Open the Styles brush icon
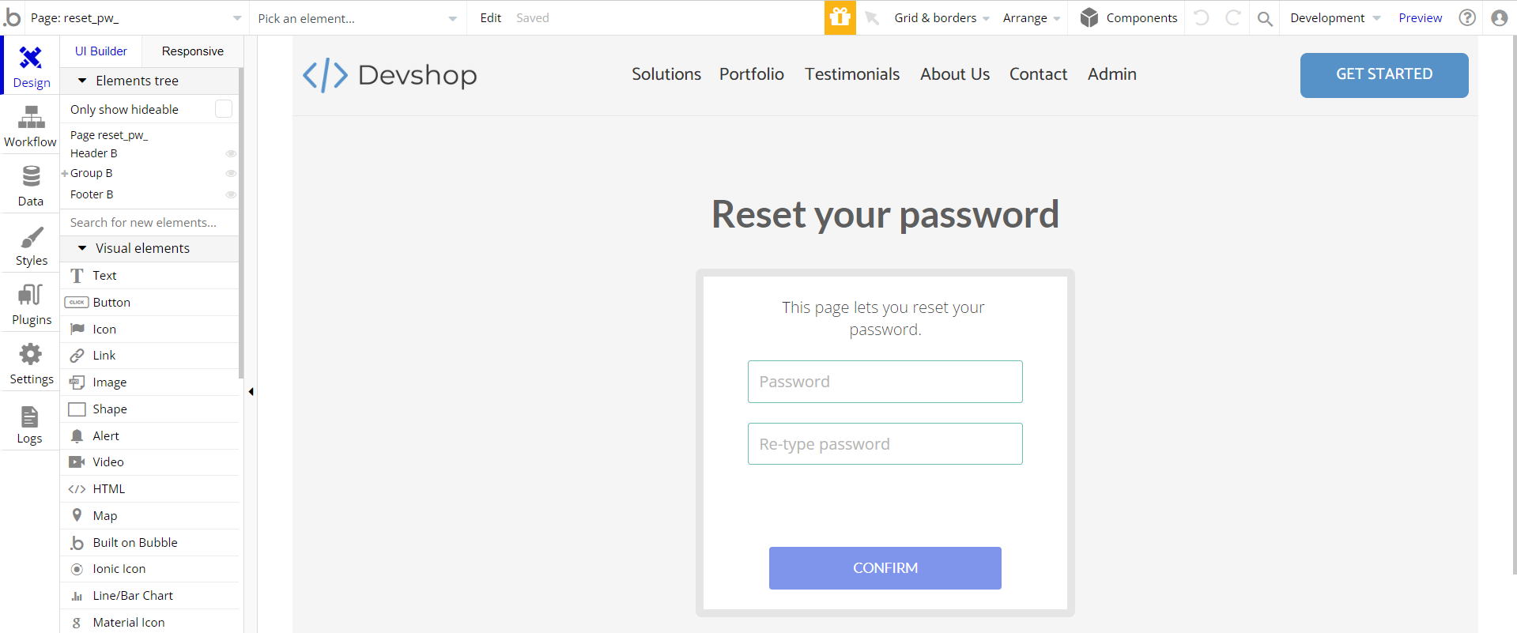 32,237
